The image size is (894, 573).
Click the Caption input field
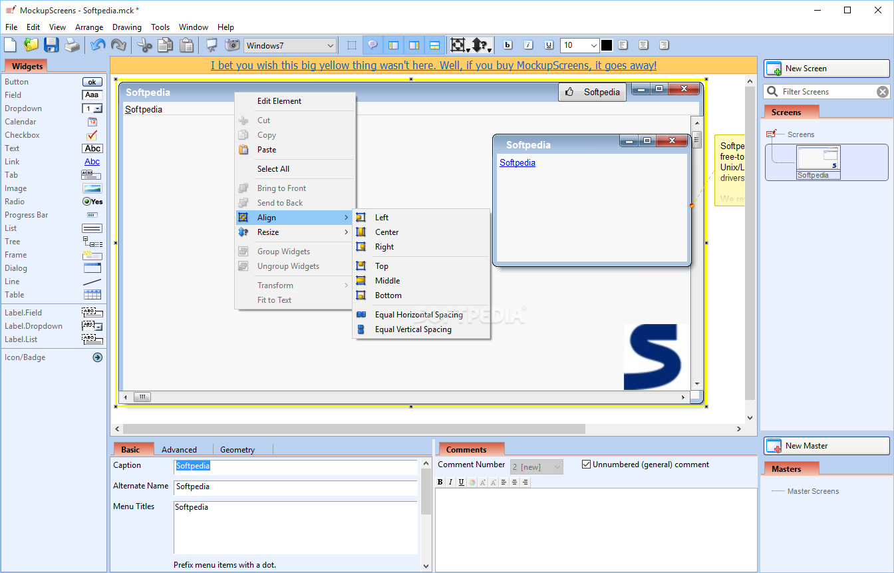(x=295, y=467)
